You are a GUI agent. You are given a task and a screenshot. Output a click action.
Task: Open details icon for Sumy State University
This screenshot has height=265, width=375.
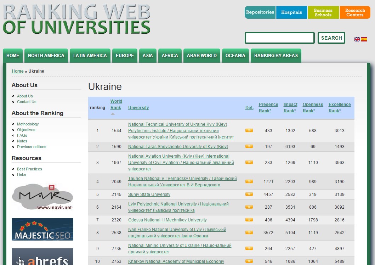(x=249, y=194)
